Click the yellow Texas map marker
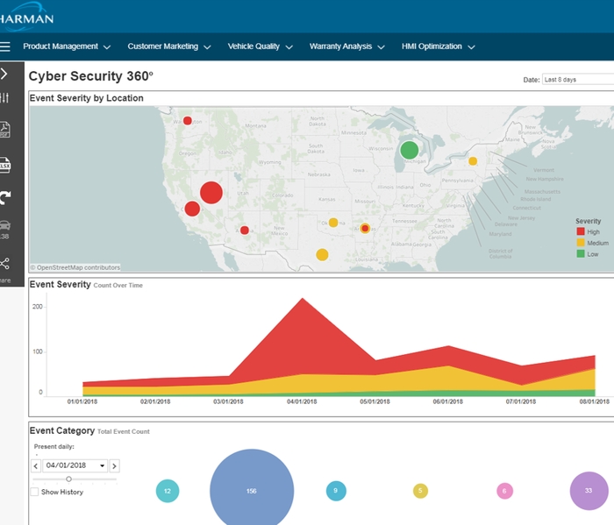The height and width of the screenshot is (525, 614). coord(322,255)
